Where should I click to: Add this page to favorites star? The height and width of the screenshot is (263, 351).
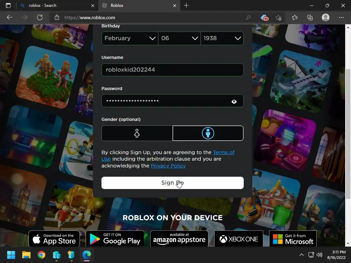(278, 18)
